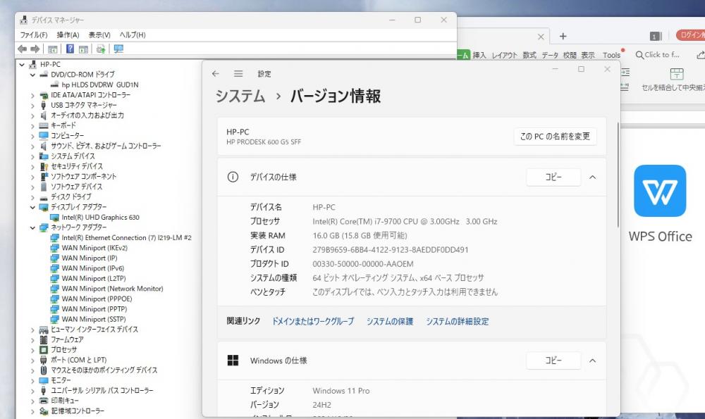The width and height of the screenshot is (705, 419).
Task: Collapse the HP-PC root tree node
Action: tap(22, 65)
